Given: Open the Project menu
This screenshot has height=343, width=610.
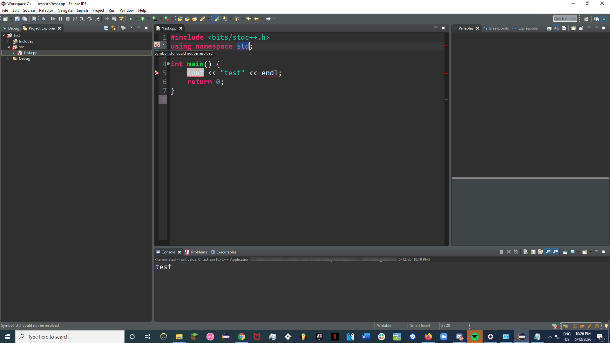Looking at the screenshot, I should [x=98, y=10].
